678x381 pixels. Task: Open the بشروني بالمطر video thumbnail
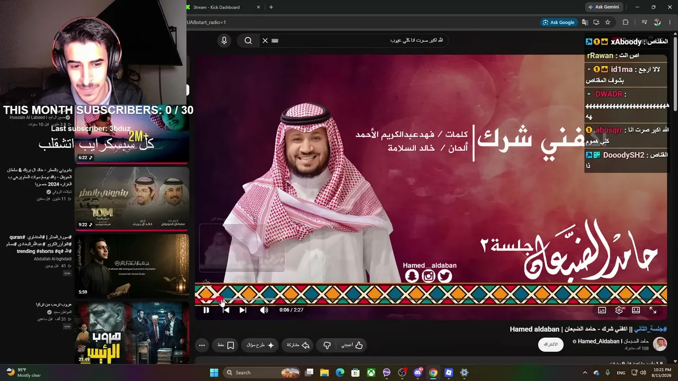(132, 198)
